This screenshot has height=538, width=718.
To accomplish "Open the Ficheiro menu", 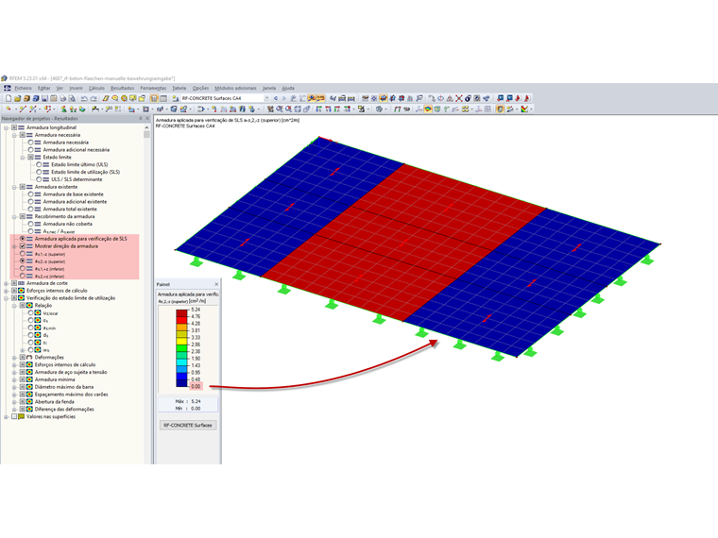I will tap(23, 88).
